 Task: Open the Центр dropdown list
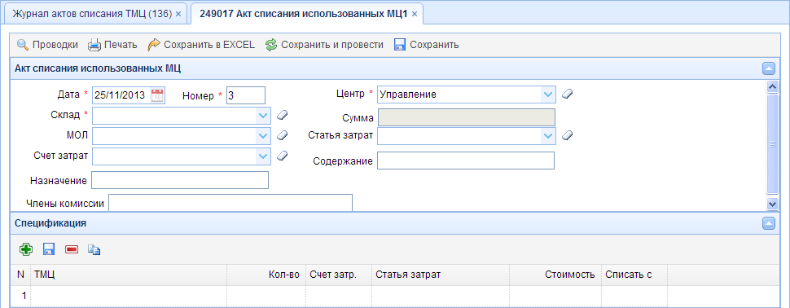[x=547, y=95]
